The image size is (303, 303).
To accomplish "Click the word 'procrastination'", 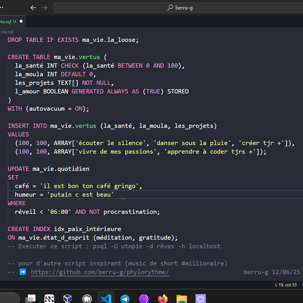I will coord(130,212).
